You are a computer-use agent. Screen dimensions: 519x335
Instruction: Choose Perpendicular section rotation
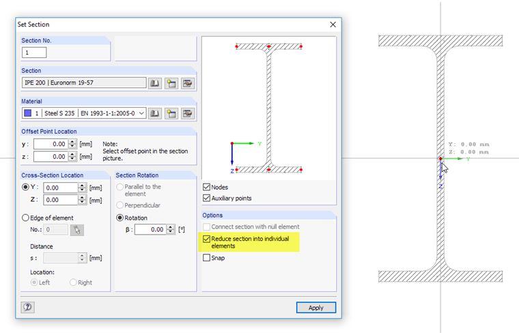[120, 205]
